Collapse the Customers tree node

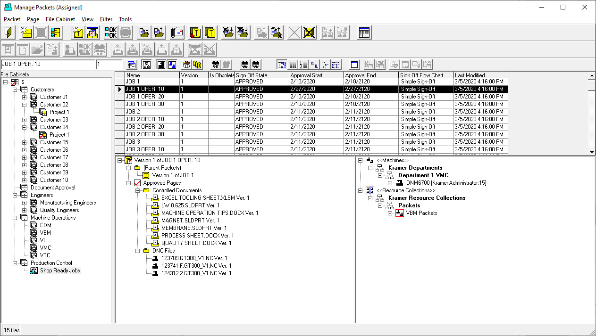16,90
